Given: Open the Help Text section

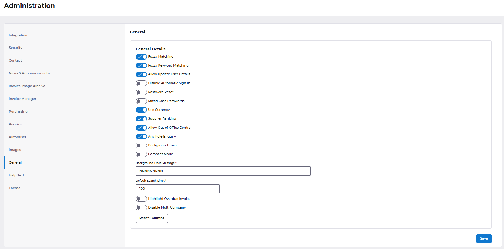Looking at the screenshot, I should [16, 175].
